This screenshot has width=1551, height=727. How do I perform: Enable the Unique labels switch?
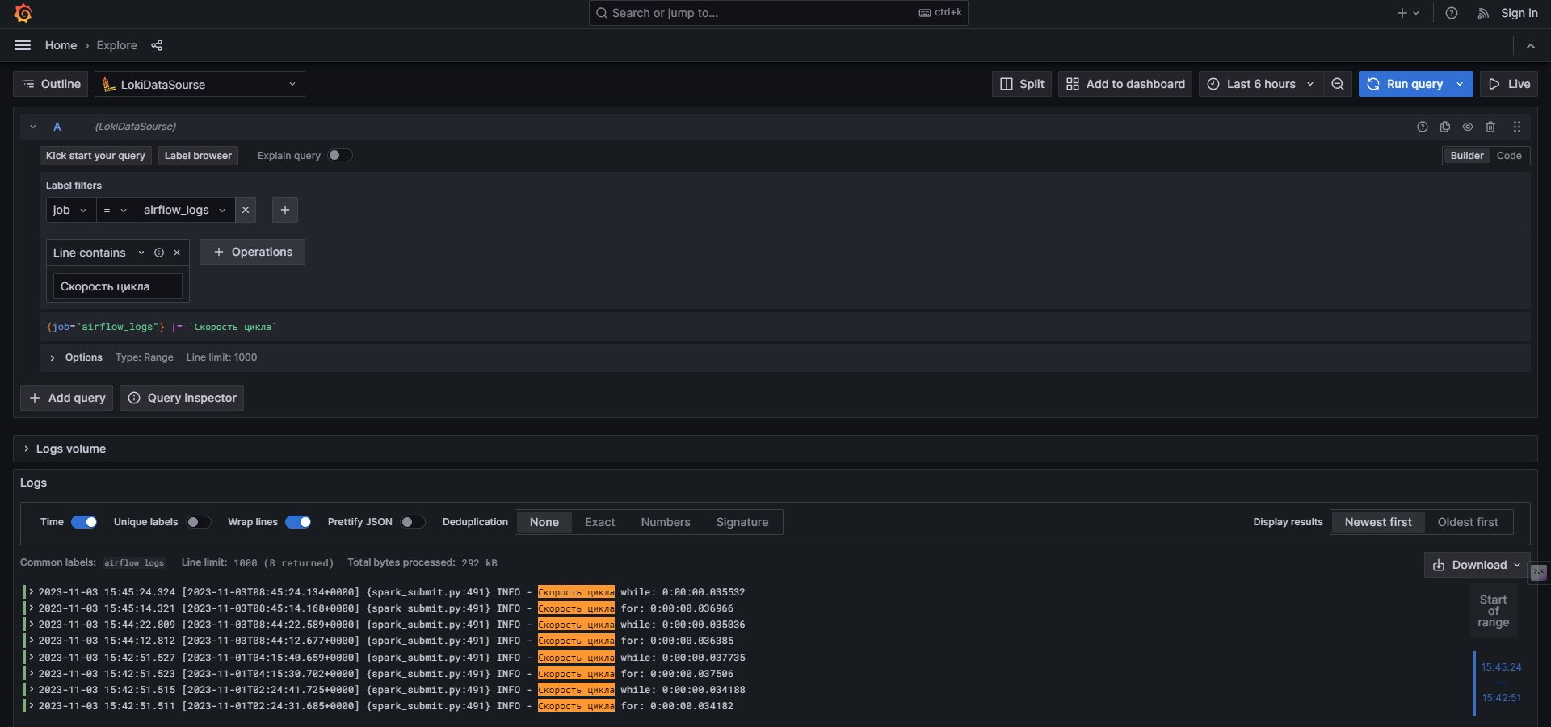(x=198, y=522)
